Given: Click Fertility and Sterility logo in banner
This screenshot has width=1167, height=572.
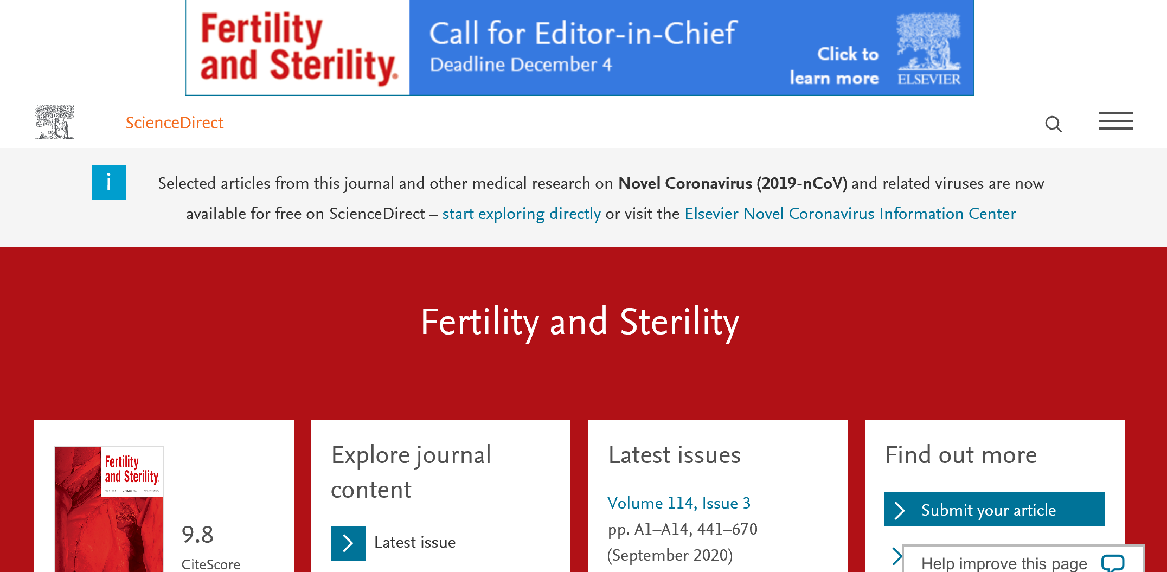Looking at the screenshot, I should tap(298, 48).
